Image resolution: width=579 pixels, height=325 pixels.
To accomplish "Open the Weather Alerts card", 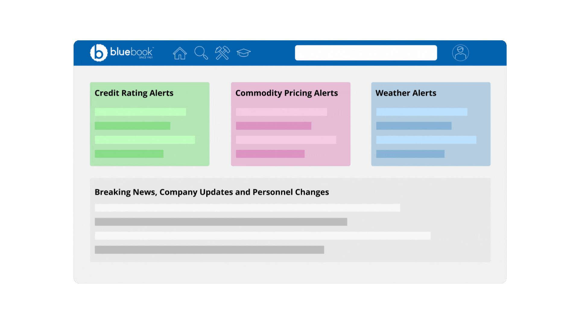I will pyautogui.click(x=431, y=124).
